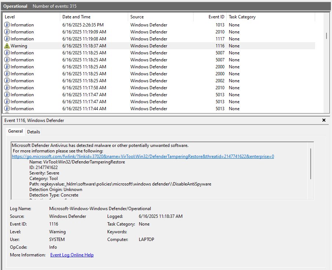This screenshot has height=270, width=332.
Task: Click the info icon of the 11:17:44 AM row
Action: tap(7, 109)
